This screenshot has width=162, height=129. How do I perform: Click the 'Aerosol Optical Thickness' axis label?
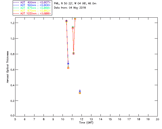coord(8,67)
